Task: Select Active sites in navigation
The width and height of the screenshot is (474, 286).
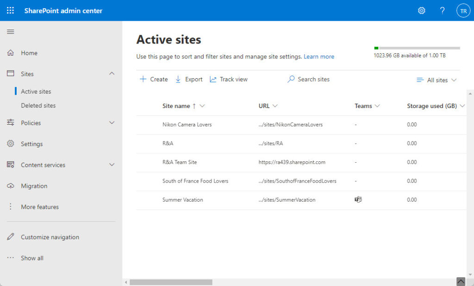Action: pos(36,91)
